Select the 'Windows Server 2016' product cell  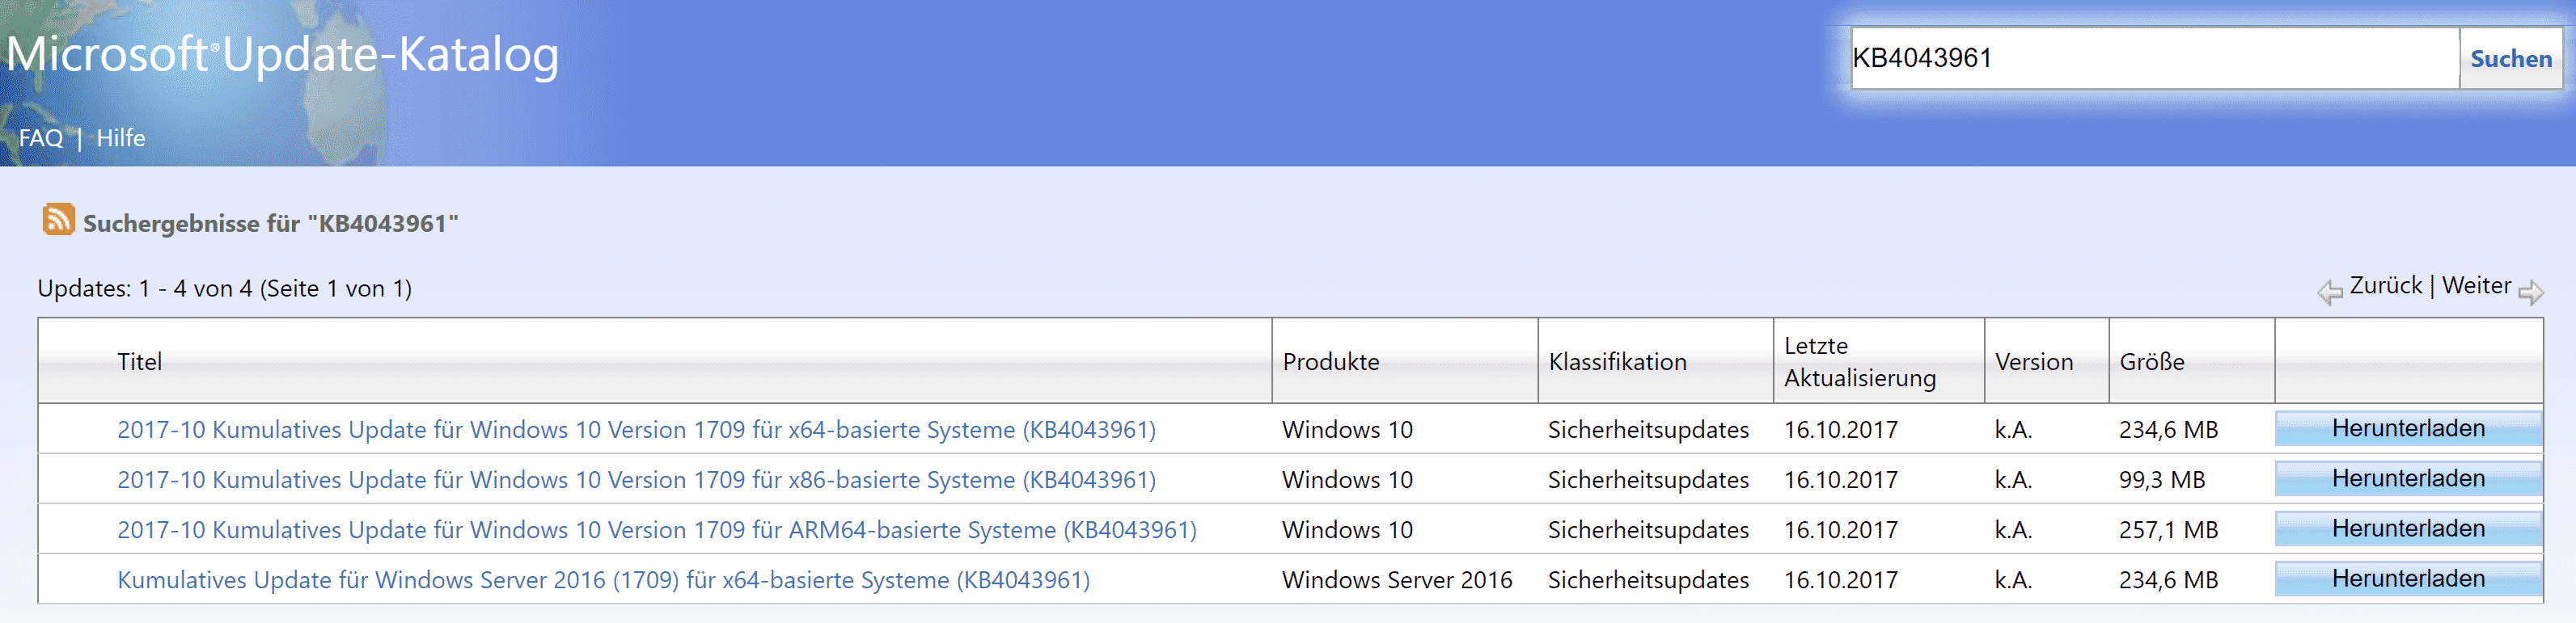[1396, 579]
